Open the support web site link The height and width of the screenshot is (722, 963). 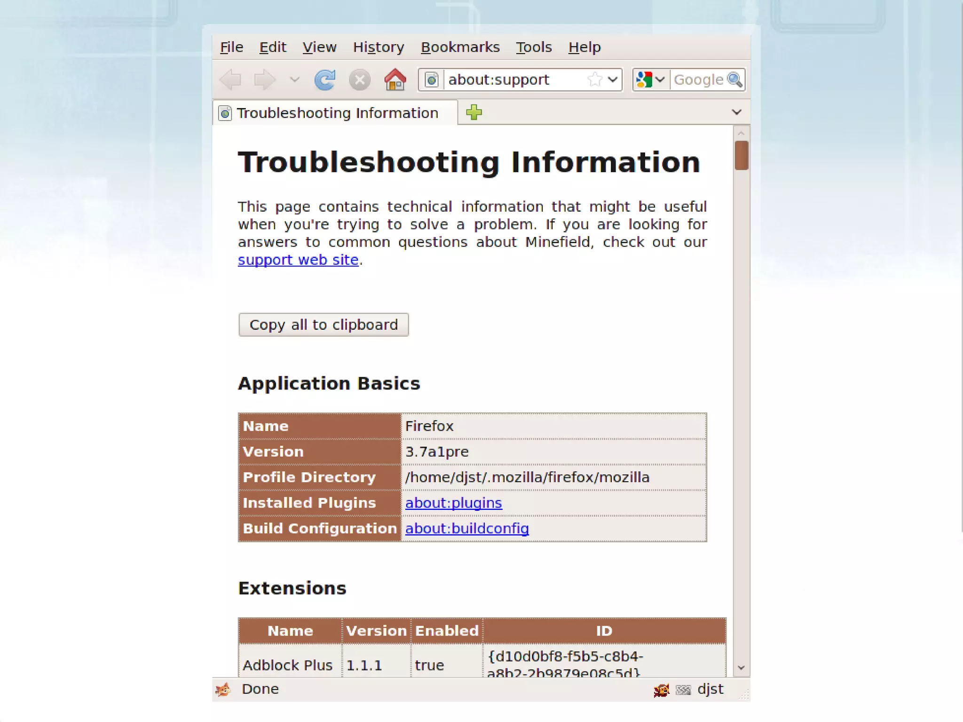pyautogui.click(x=298, y=260)
